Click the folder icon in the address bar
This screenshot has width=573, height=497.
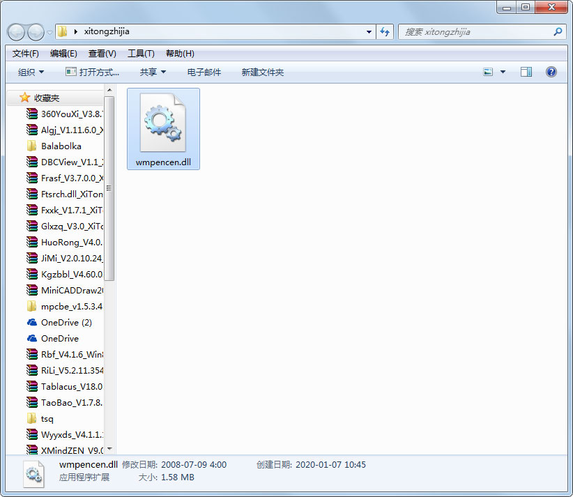pos(61,31)
